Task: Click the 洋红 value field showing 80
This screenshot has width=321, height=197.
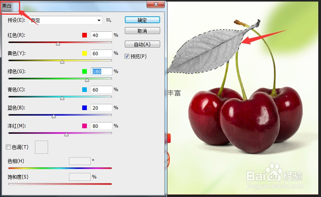Action: (102, 126)
